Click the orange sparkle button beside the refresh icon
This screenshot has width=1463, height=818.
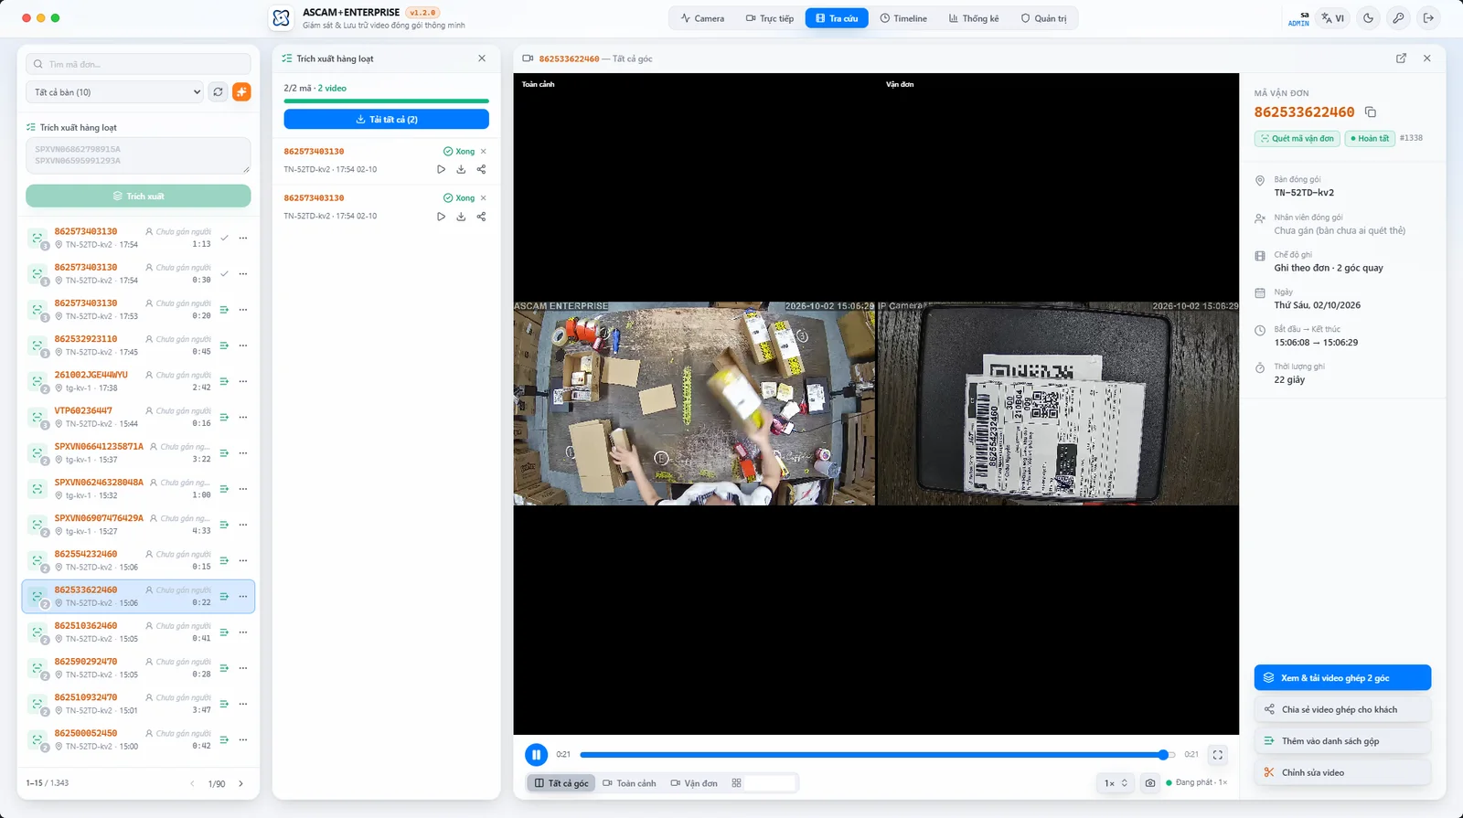click(241, 91)
